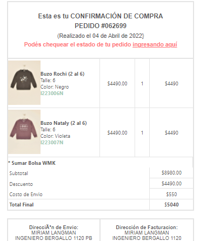Viewport: 200px width, 241px height.
Task: Click product code I223006N
Action: coord(52,93)
